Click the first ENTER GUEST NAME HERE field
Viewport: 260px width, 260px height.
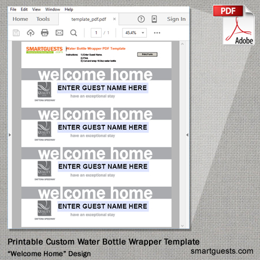click(x=103, y=88)
